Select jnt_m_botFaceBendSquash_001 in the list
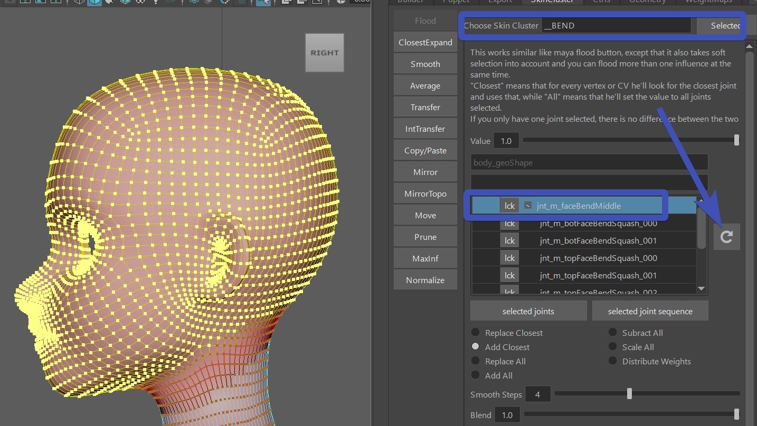The width and height of the screenshot is (757, 426). click(584, 240)
